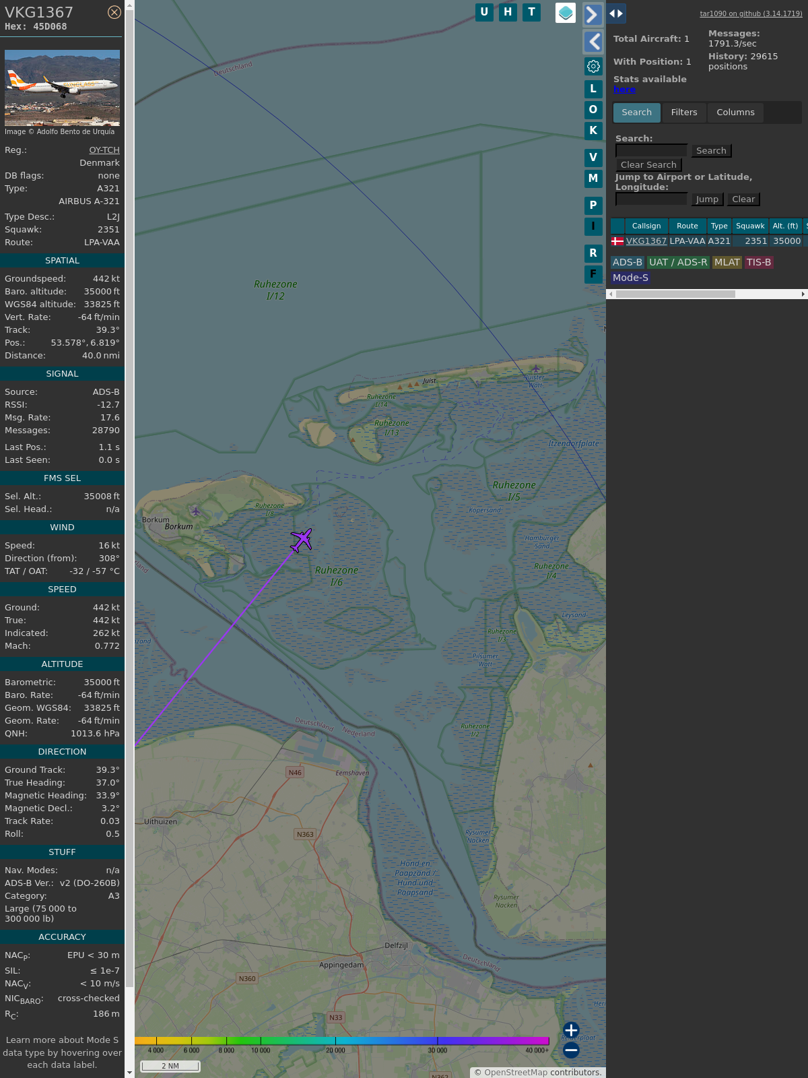This screenshot has height=1078, width=808.
Task: Expand sidebar with right chevron arrow
Action: [593, 15]
